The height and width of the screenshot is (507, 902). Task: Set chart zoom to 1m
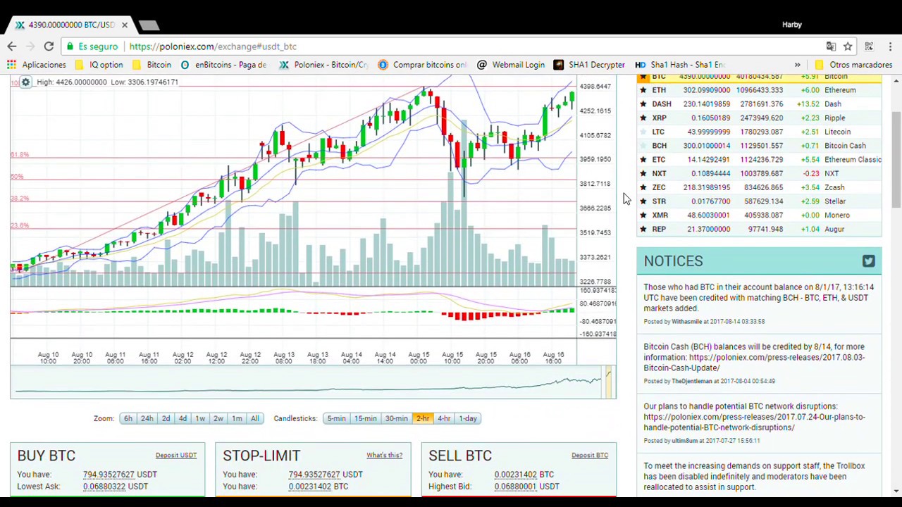tap(237, 418)
